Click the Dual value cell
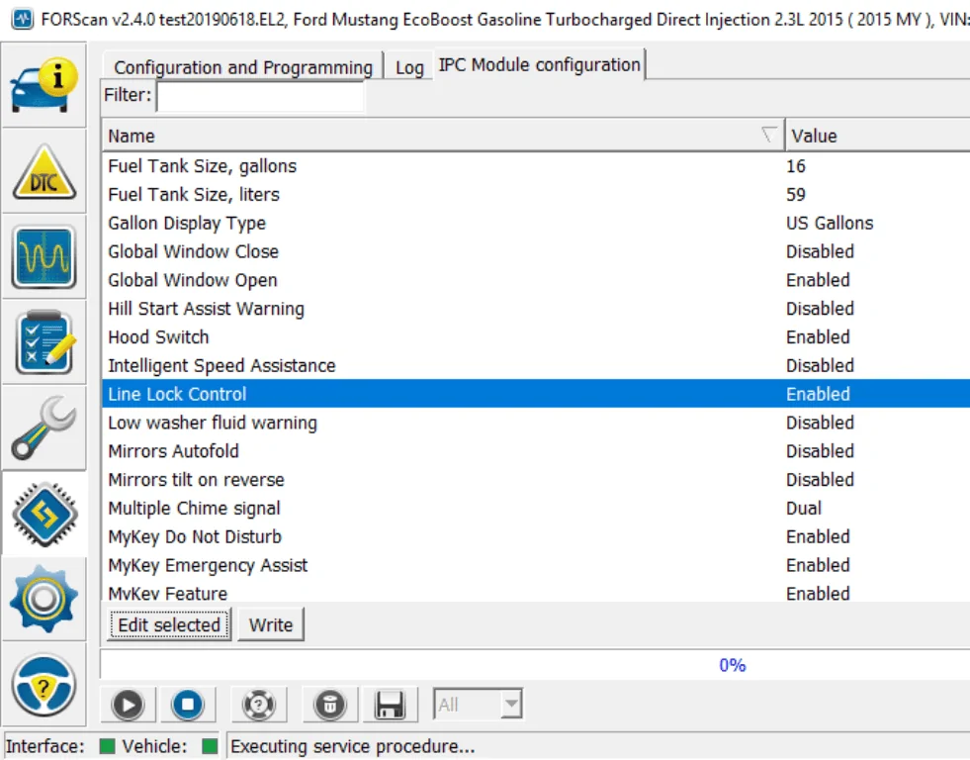Image resolution: width=970 pixels, height=760 pixels. [804, 508]
